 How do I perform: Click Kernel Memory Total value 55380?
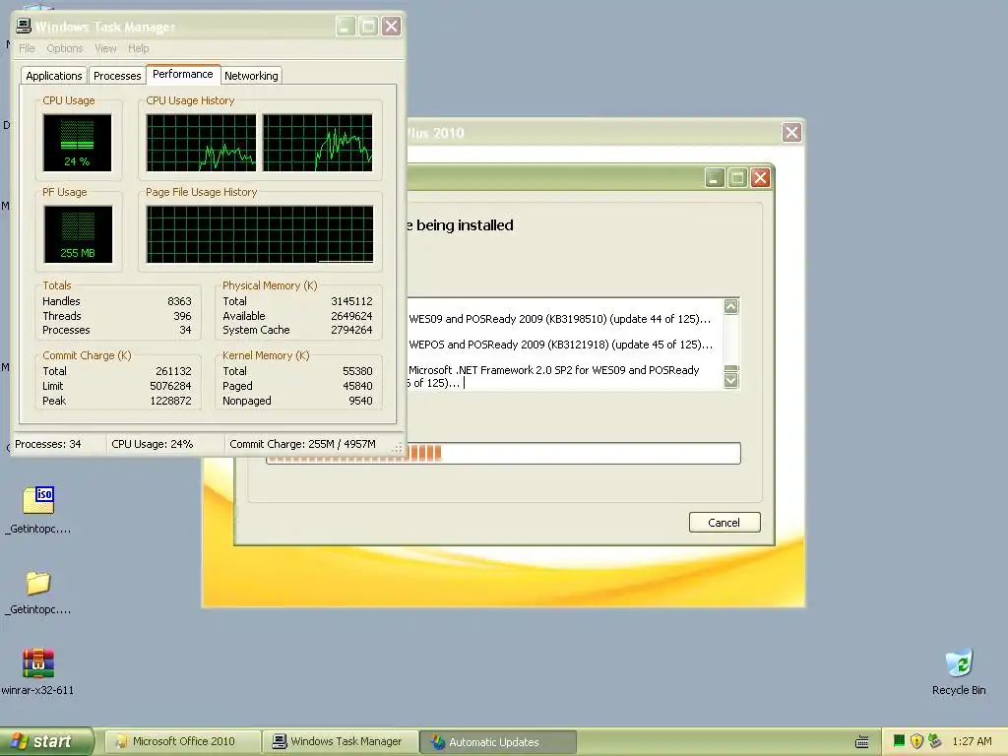[357, 371]
